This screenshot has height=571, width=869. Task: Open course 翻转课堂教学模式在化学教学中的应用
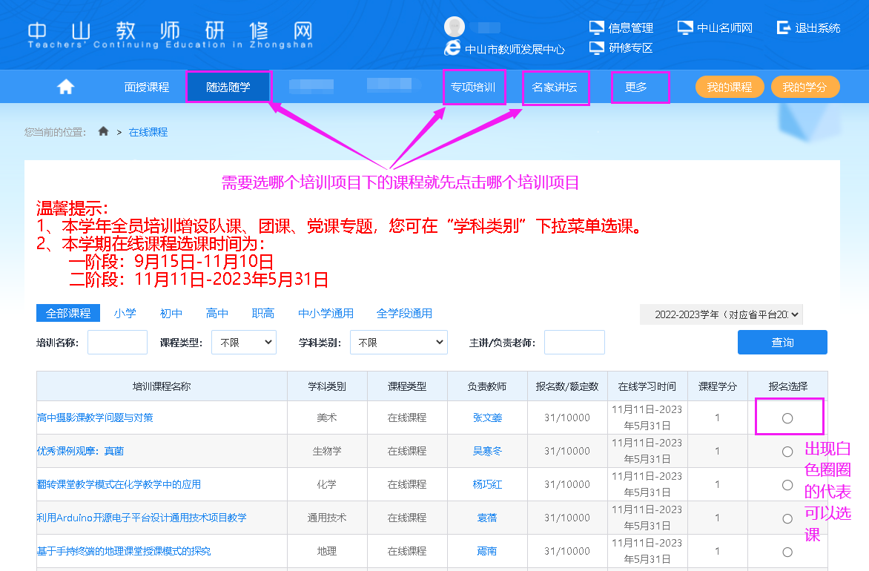point(119,484)
